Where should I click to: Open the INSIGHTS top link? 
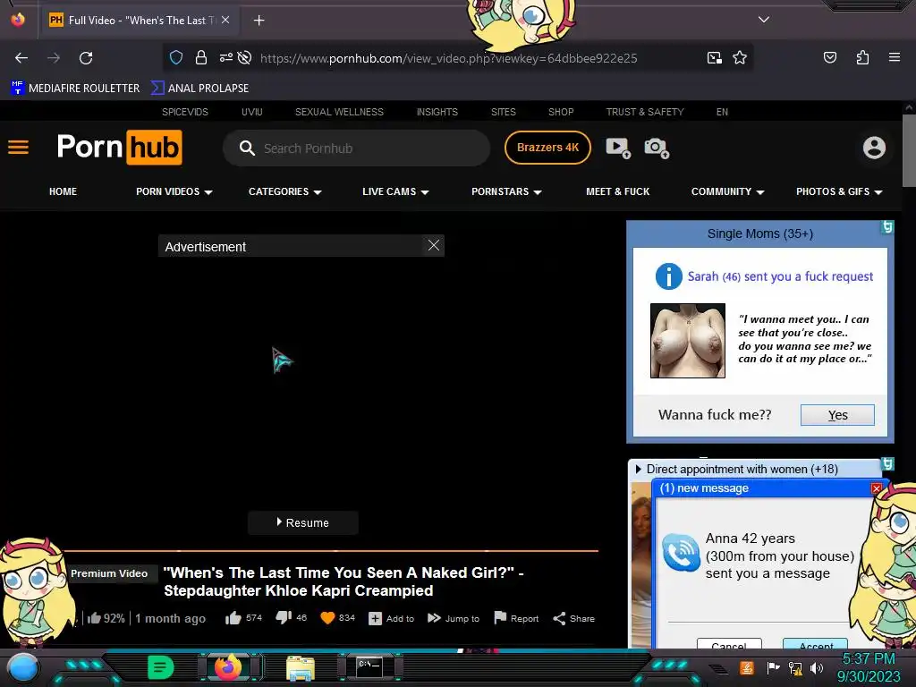tap(437, 112)
